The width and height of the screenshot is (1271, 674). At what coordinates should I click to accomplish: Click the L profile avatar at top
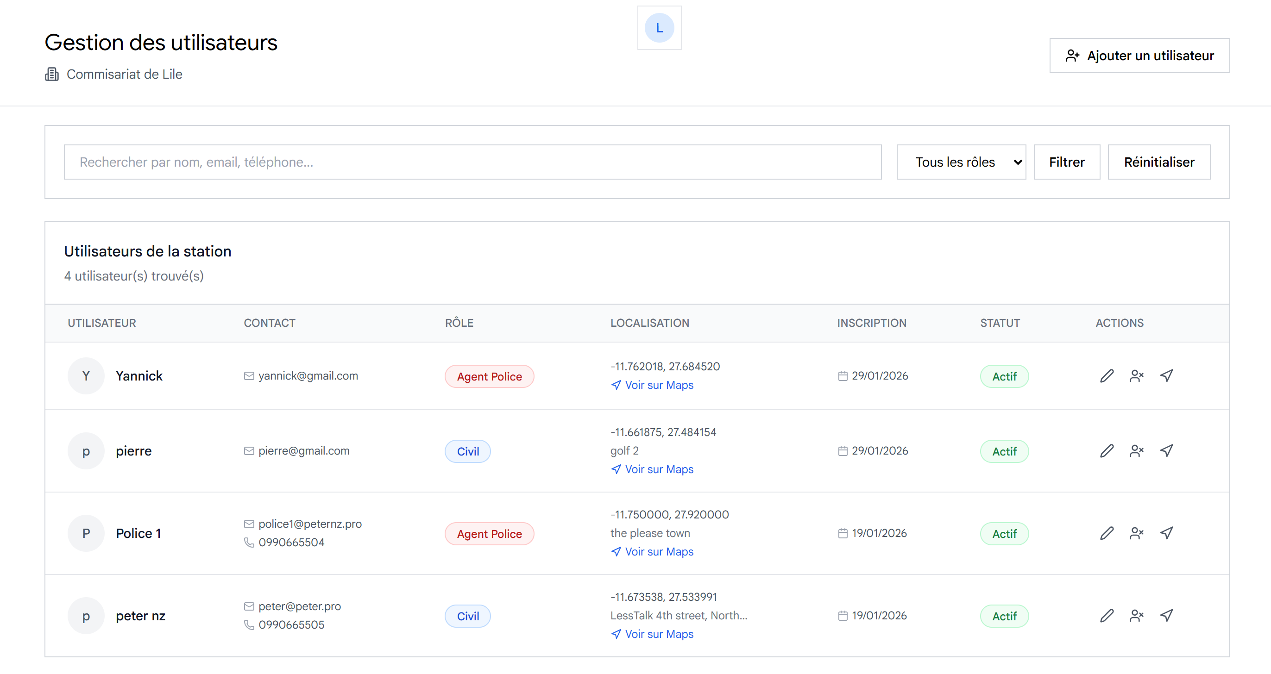pos(659,28)
